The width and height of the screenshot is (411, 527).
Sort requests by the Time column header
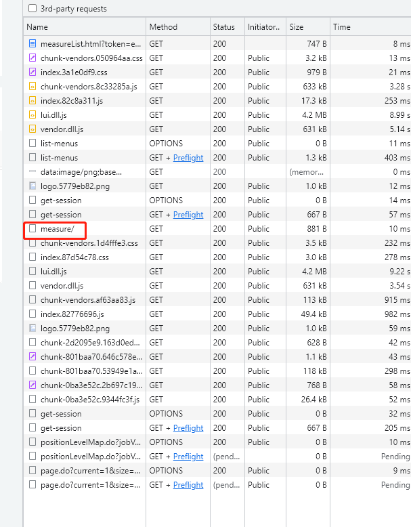[341, 27]
